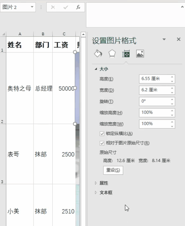Click the picture in the 表哥 row
The width and height of the screenshot is (185, 226).
click(x=78, y=154)
